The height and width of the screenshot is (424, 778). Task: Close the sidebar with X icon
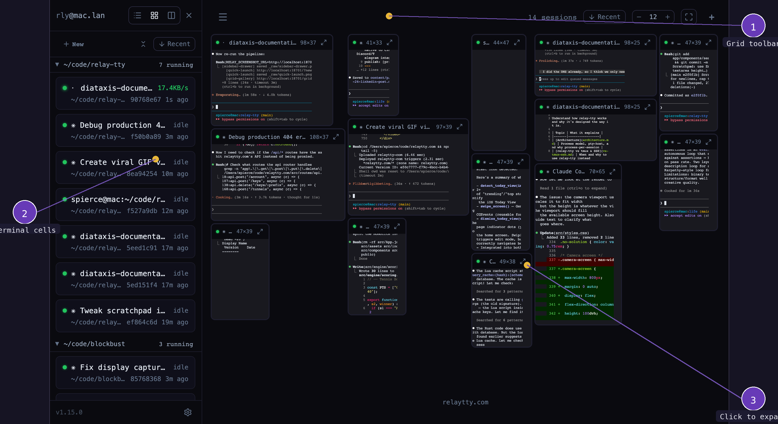point(189,15)
